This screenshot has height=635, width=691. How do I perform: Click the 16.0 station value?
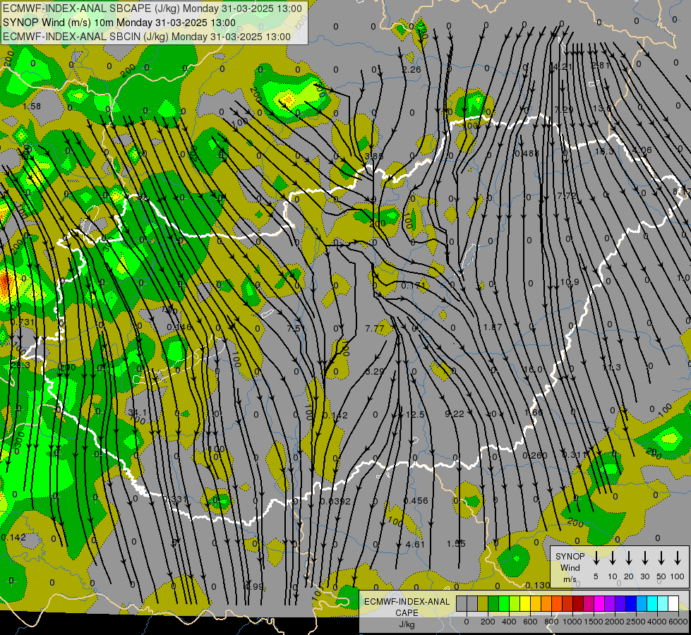(x=533, y=369)
